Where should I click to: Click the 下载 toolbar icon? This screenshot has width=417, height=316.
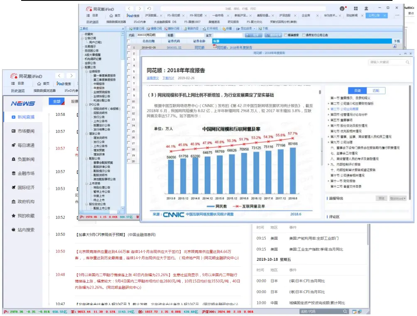[260, 29]
